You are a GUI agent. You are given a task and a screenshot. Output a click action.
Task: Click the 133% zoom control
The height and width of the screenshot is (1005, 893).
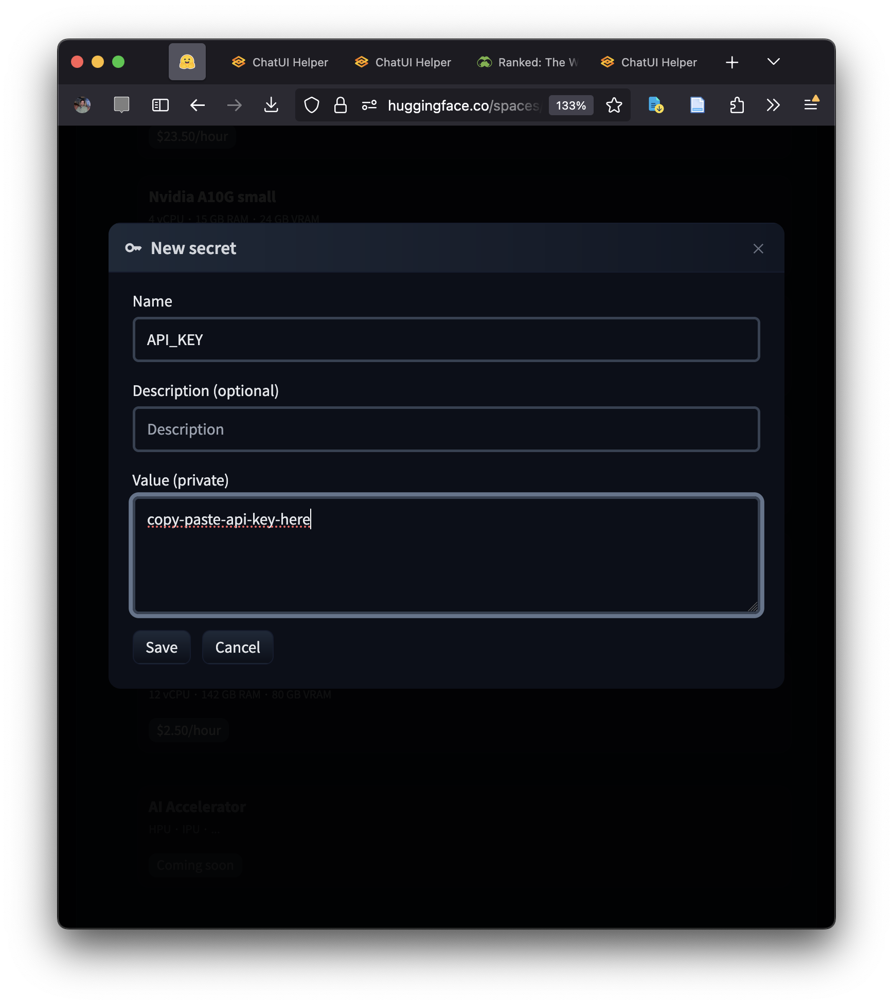[x=570, y=105]
